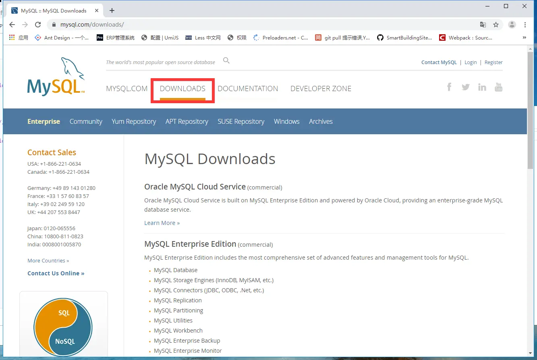Click the MySQL Enterprise Edition heading
This screenshot has width=537, height=360.
pyautogui.click(x=190, y=244)
